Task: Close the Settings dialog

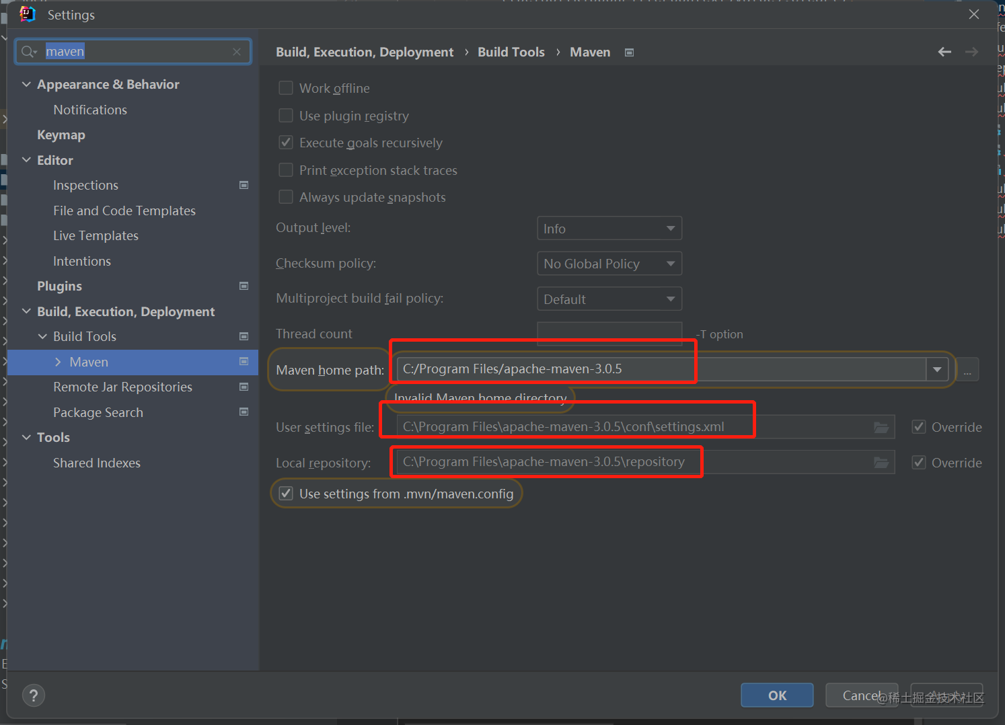Action: click(x=973, y=14)
